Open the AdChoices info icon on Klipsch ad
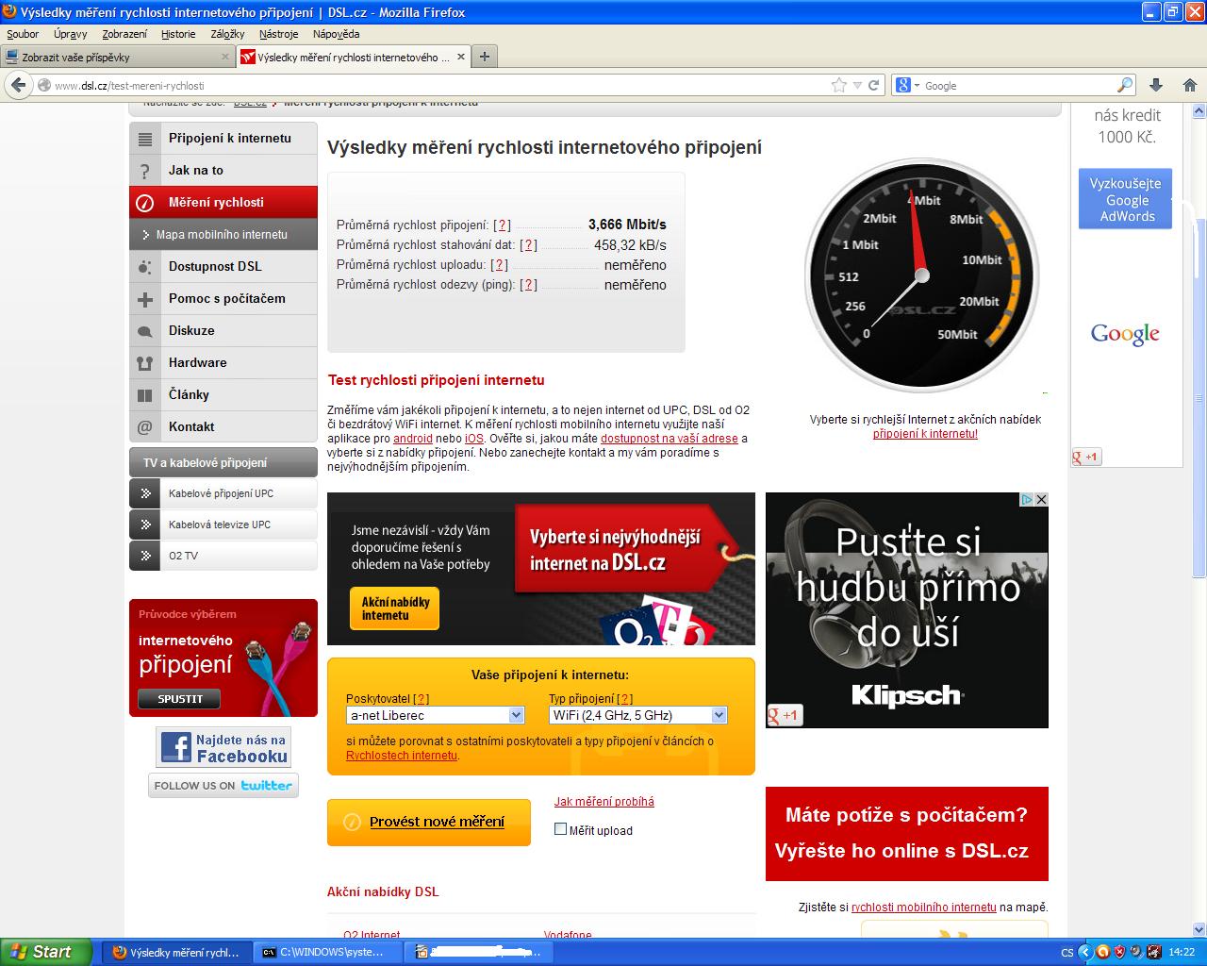The height and width of the screenshot is (966, 1207). (1028, 499)
